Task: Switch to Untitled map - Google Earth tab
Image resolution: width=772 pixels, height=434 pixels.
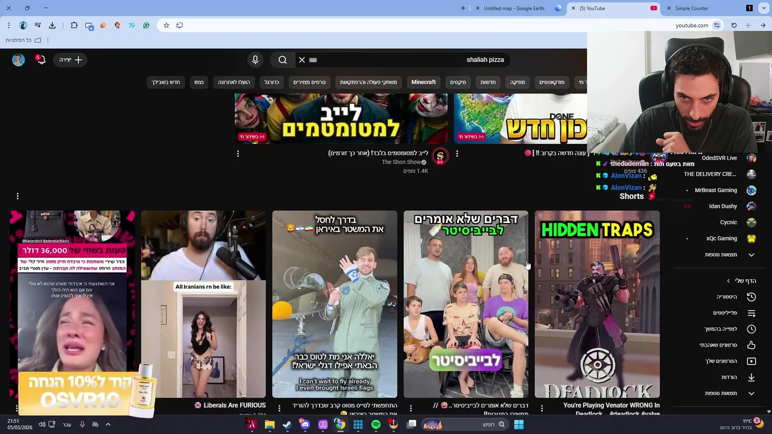Action: (513, 8)
